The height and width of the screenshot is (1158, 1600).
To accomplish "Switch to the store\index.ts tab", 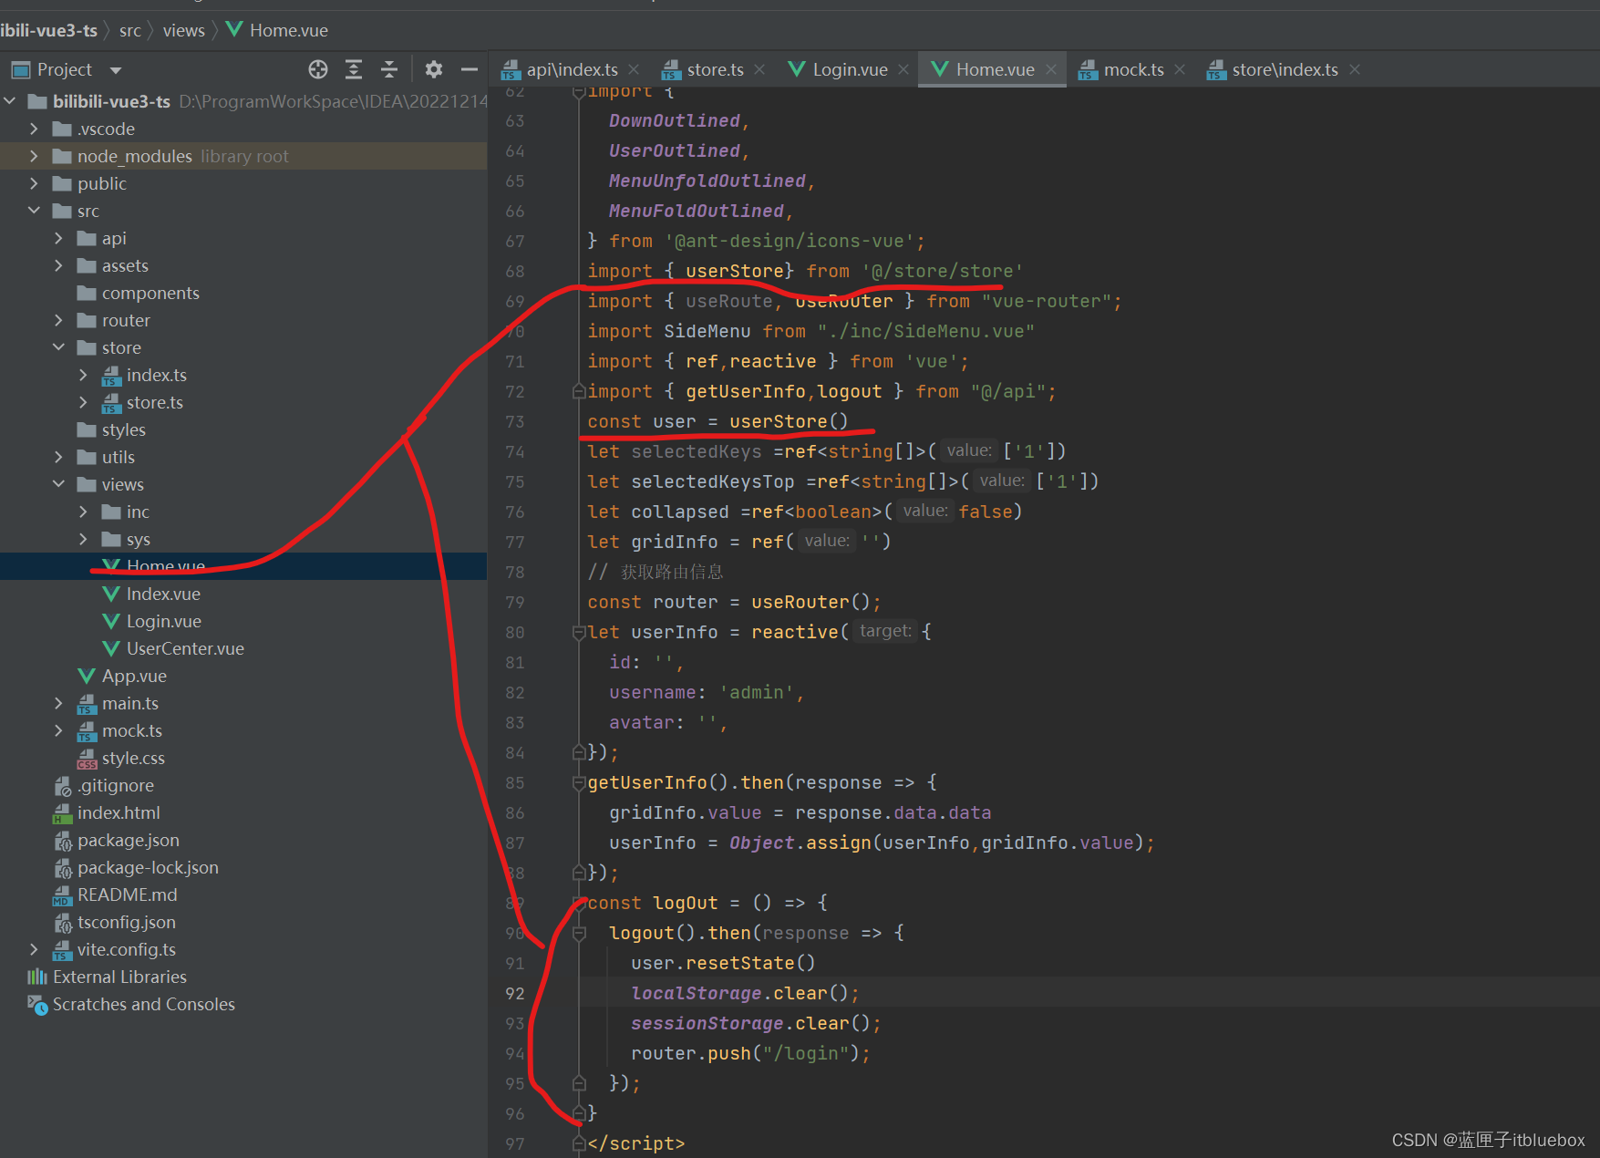I will (x=1284, y=69).
